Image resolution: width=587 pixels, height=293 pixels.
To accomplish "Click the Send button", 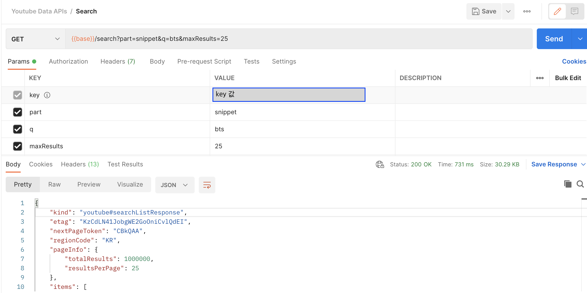I will (x=554, y=39).
